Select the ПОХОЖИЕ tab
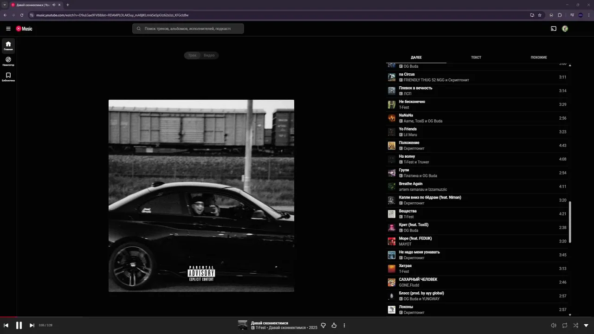Viewport: 594px width, 334px height. tap(539, 58)
